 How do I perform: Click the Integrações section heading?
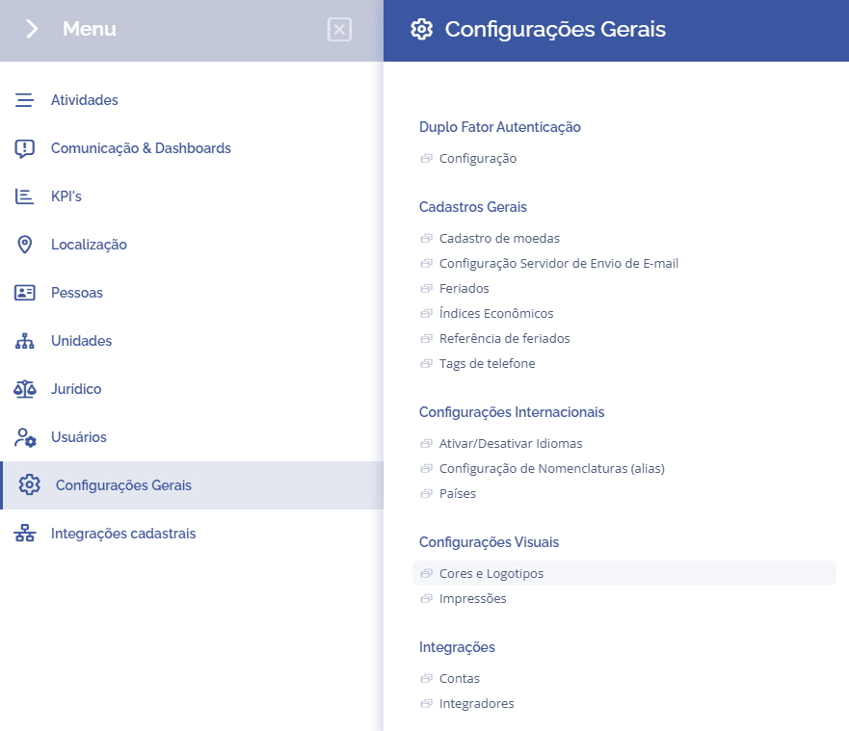457,647
